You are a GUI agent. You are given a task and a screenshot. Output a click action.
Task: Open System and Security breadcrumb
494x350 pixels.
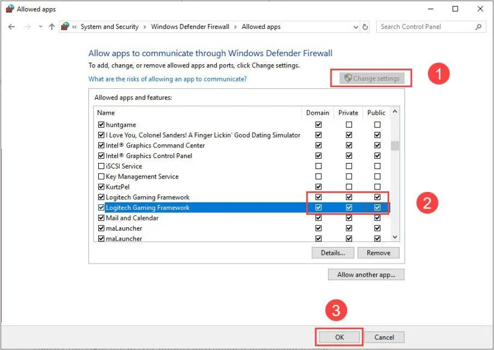[110, 27]
